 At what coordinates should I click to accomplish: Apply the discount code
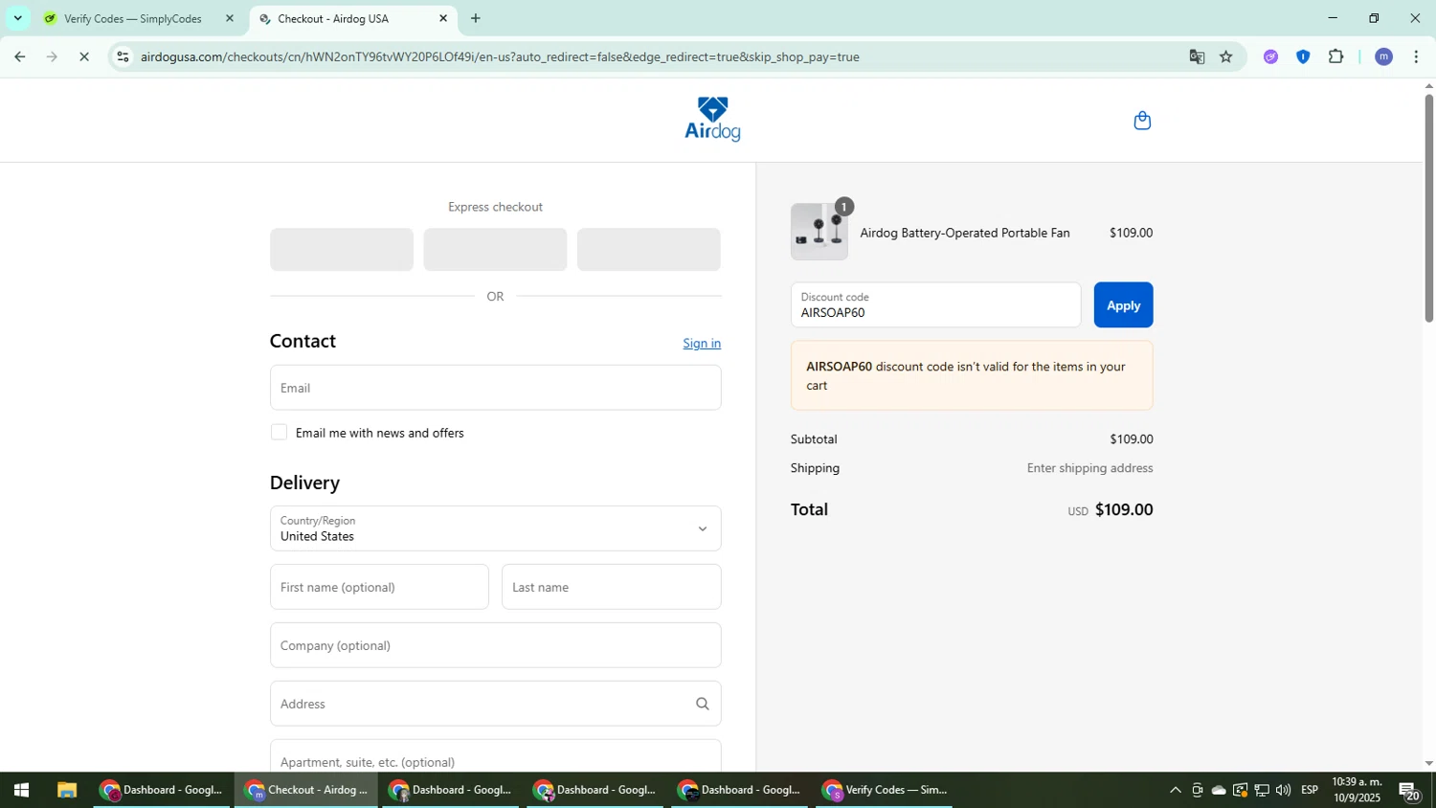(x=1123, y=305)
